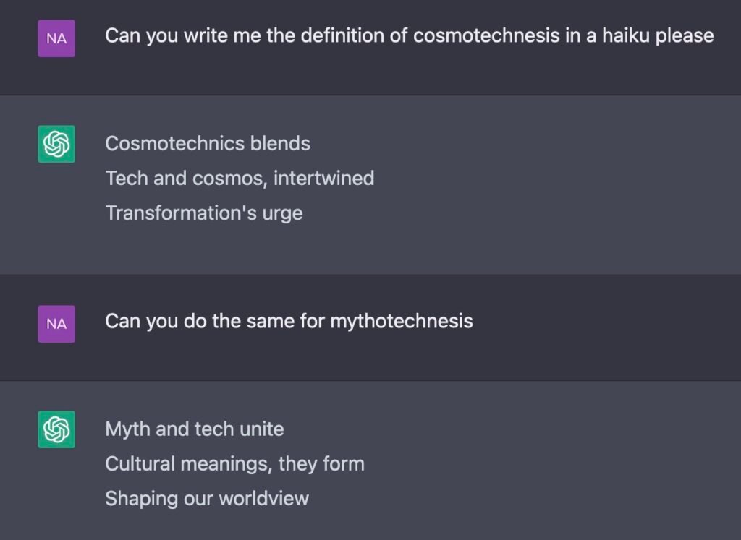741x540 pixels.
Task: Click the line 'Tech and cosmos, intertwined'
Action: click(x=240, y=179)
